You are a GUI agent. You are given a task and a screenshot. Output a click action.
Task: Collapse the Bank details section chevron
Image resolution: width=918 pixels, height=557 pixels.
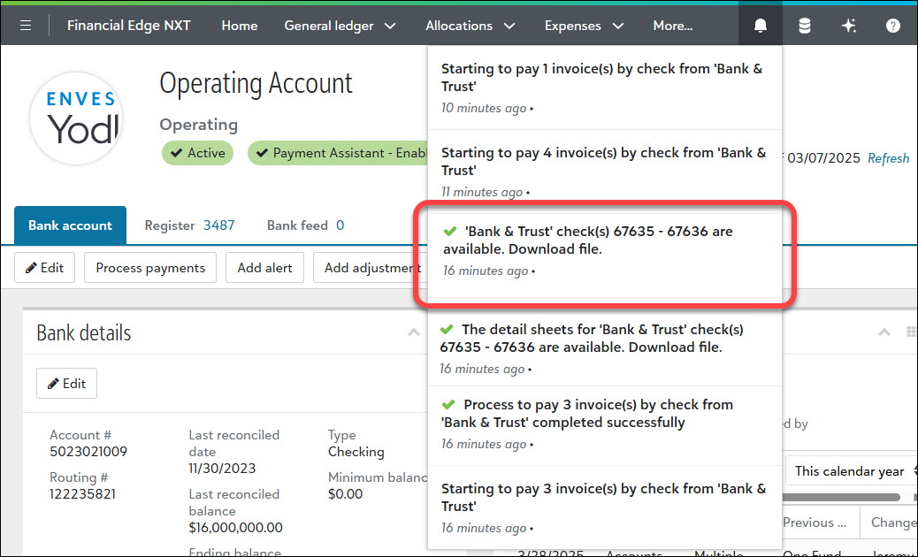tap(413, 333)
